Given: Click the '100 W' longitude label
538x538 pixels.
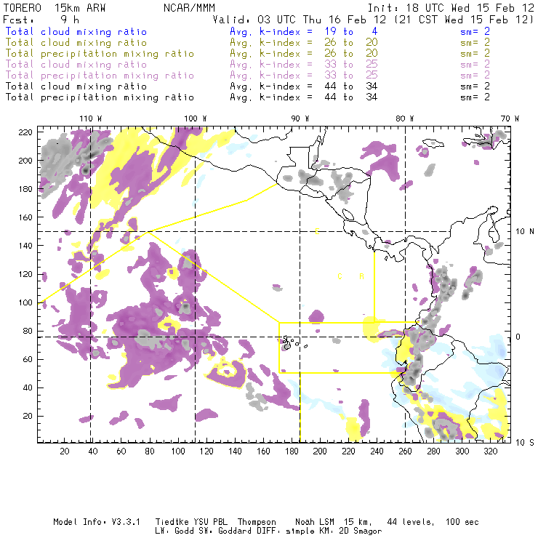Looking at the screenshot, I should [196, 119].
